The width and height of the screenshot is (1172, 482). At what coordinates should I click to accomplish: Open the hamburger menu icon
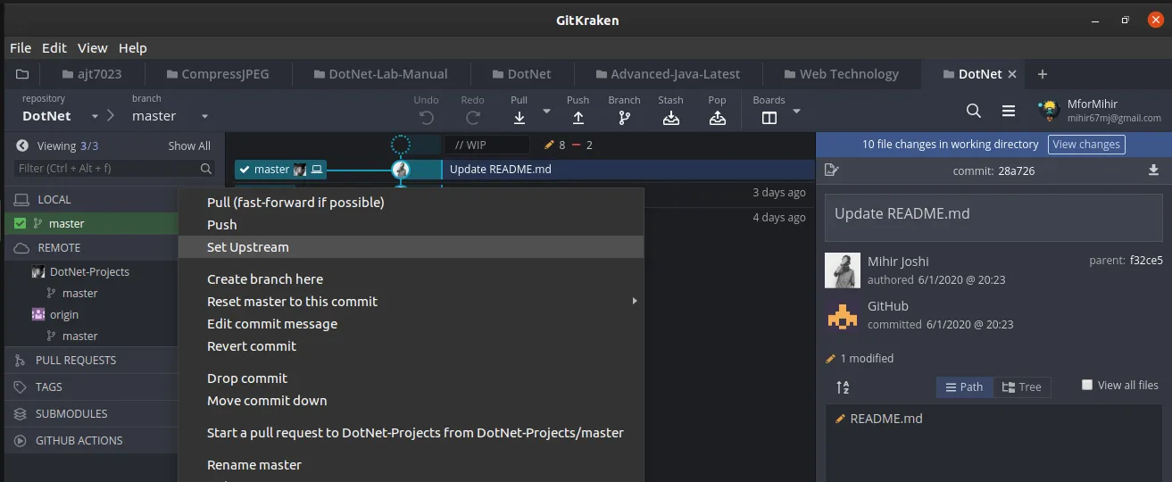[1009, 111]
